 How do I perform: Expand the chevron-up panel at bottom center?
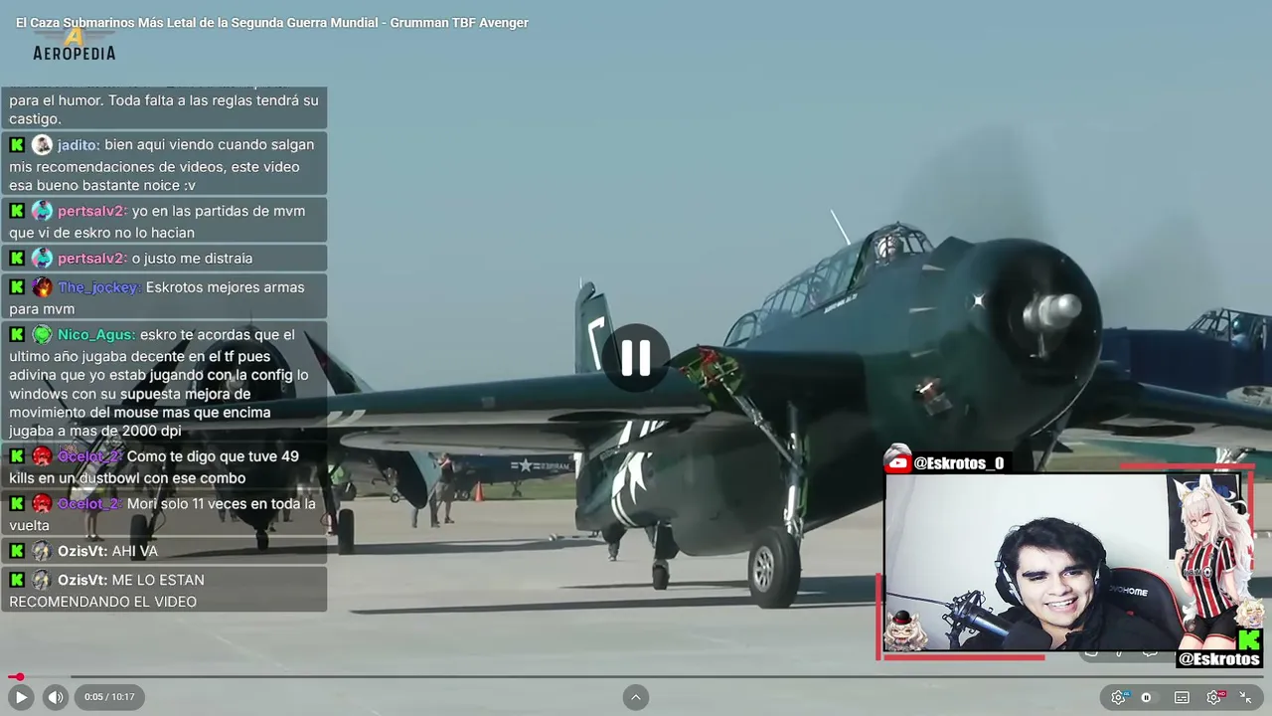coord(636,697)
